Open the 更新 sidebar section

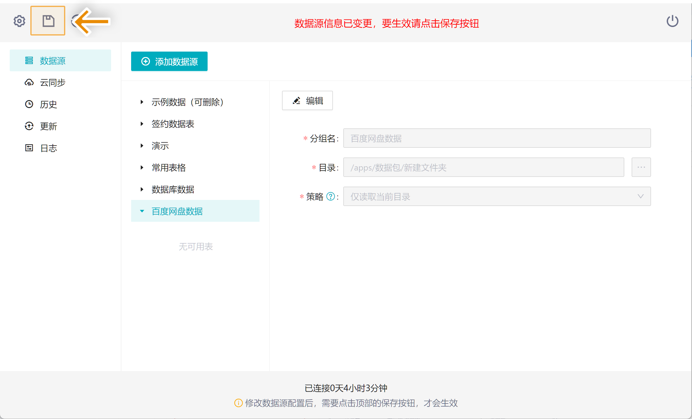(x=48, y=126)
